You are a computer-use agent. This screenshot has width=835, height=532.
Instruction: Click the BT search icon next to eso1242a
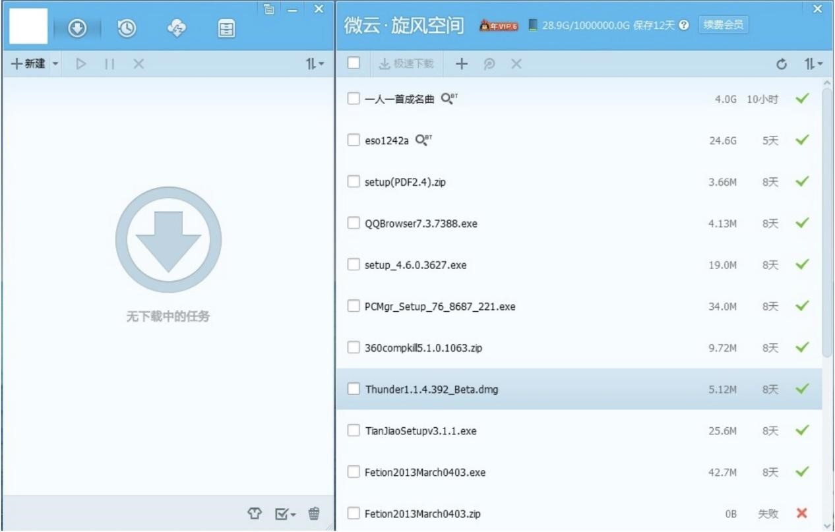(x=422, y=139)
